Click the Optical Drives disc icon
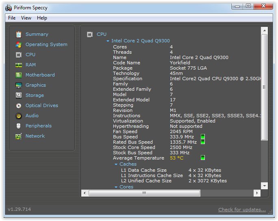 (19, 106)
